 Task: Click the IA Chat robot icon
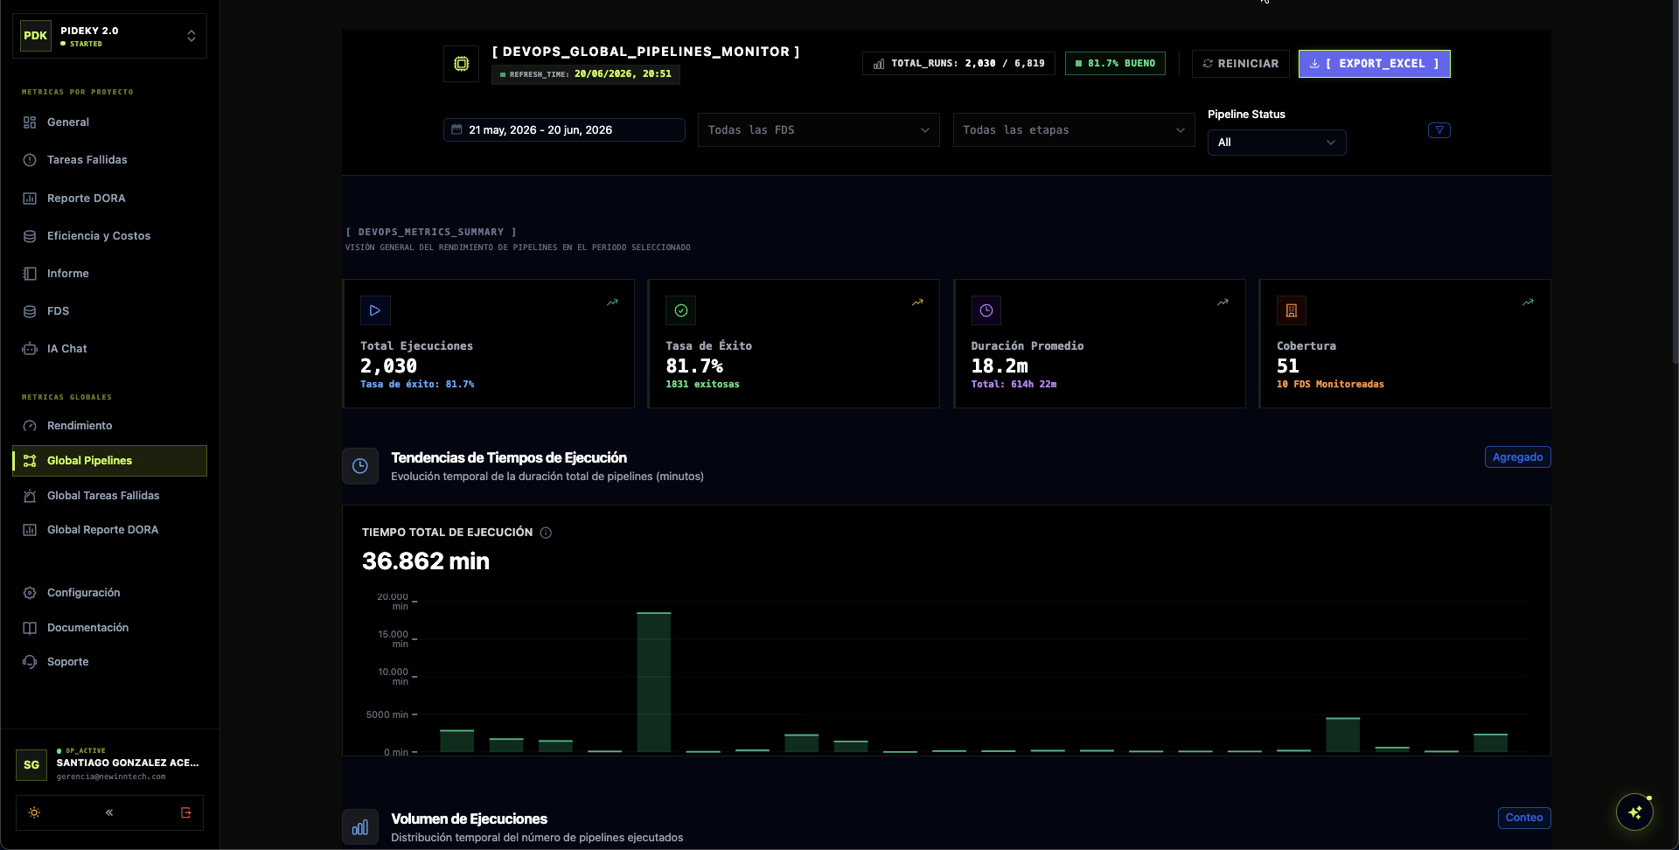pos(30,349)
